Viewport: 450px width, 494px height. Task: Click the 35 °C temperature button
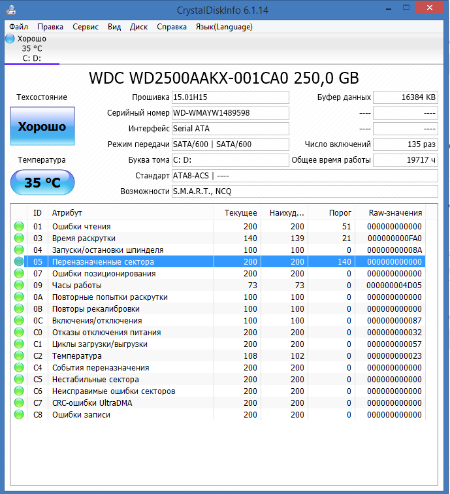click(x=42, y=182)
